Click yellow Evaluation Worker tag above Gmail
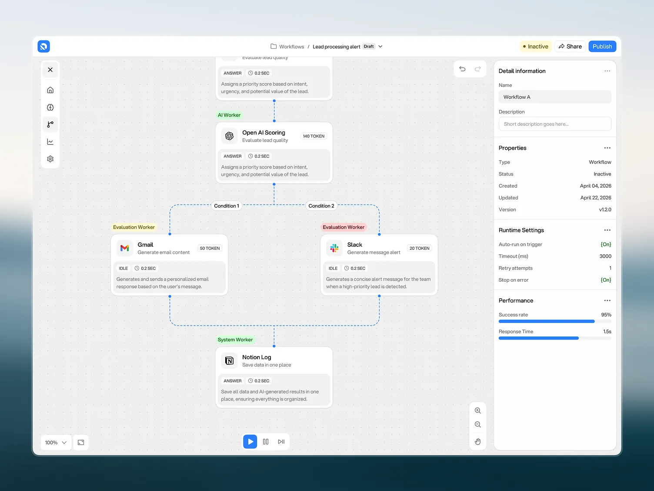654x491 pixels. click(134, 227)
